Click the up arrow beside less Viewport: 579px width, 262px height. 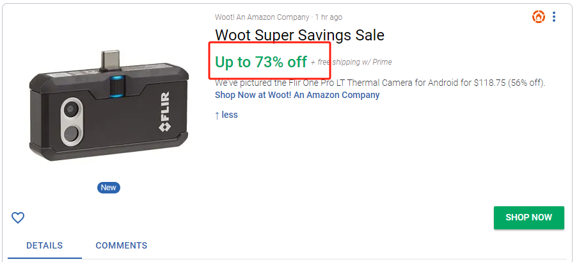(218, 115)
